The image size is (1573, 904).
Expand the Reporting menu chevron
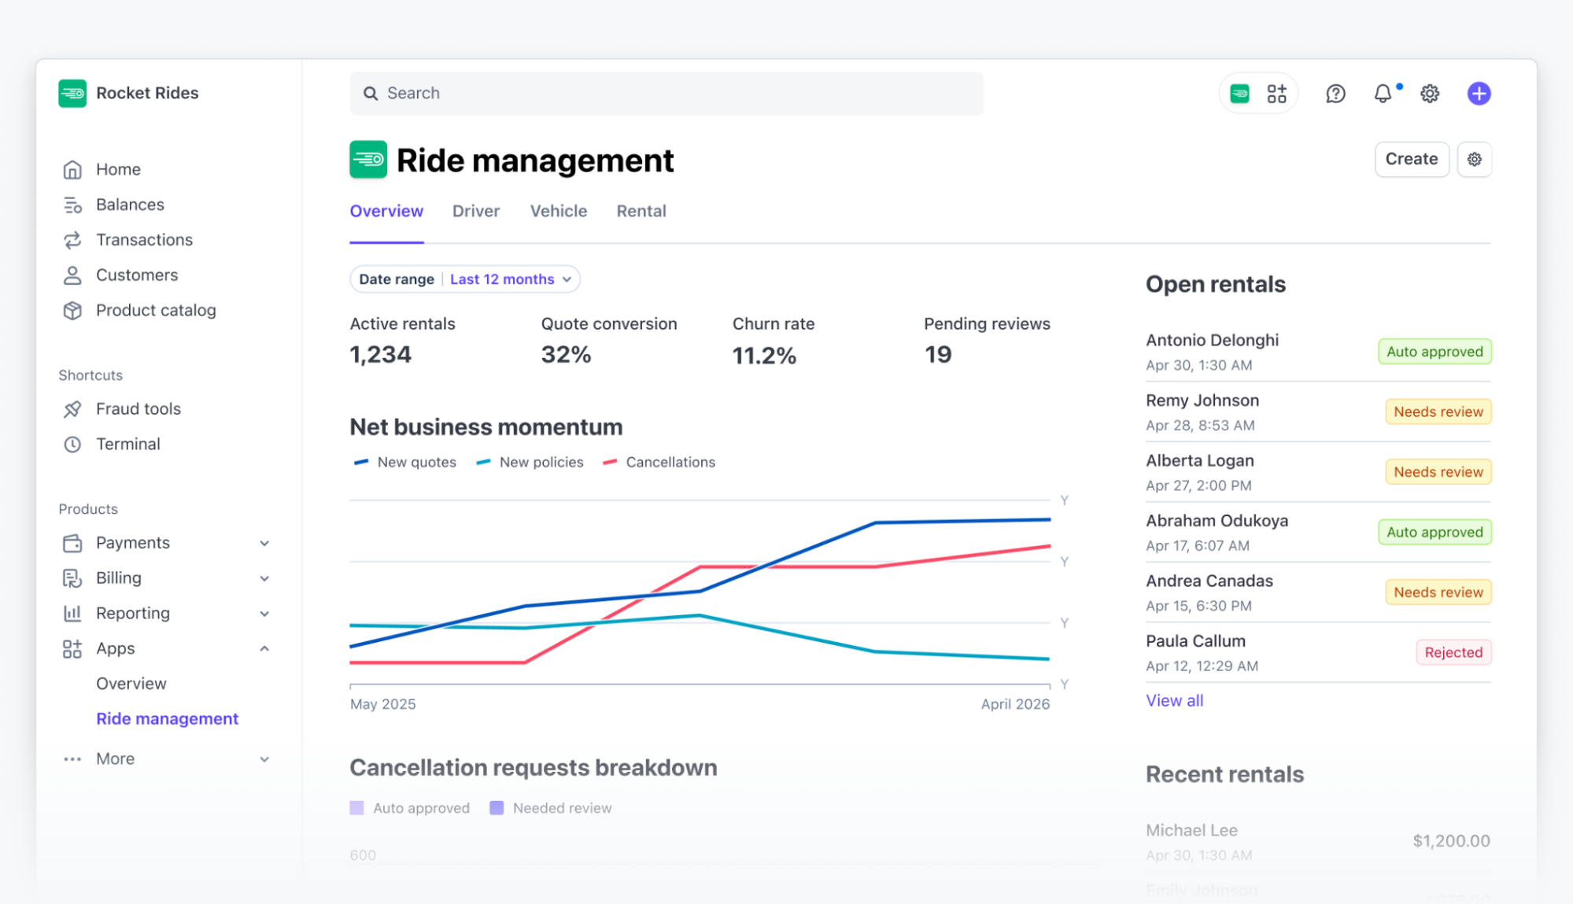click(264, 614)
